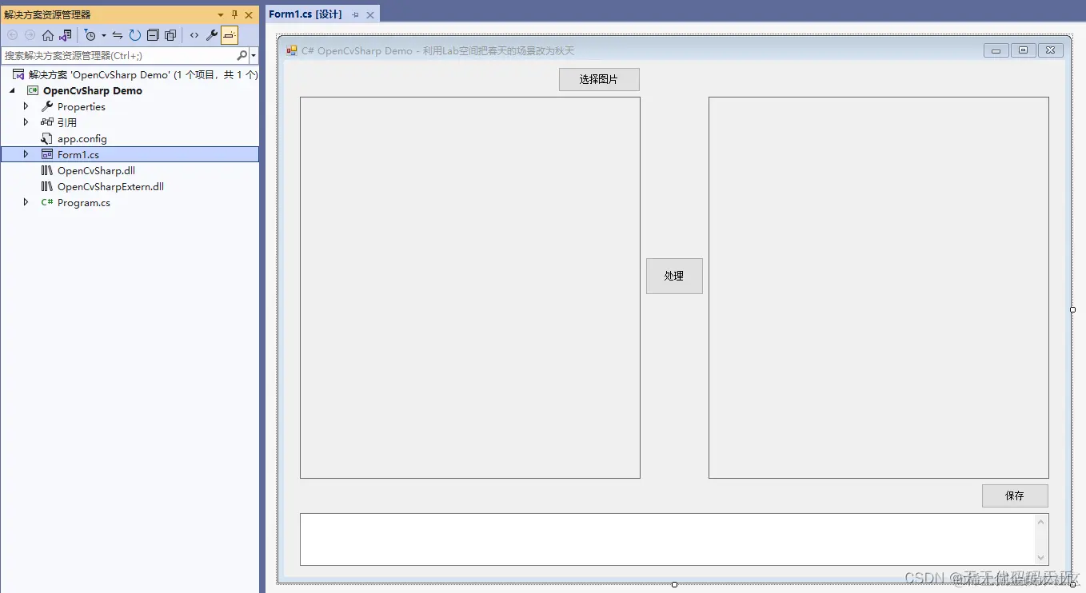Click the wrench icon beside Properties node
This screenshot has height=593, width=1086.
[x=47, y=106]
